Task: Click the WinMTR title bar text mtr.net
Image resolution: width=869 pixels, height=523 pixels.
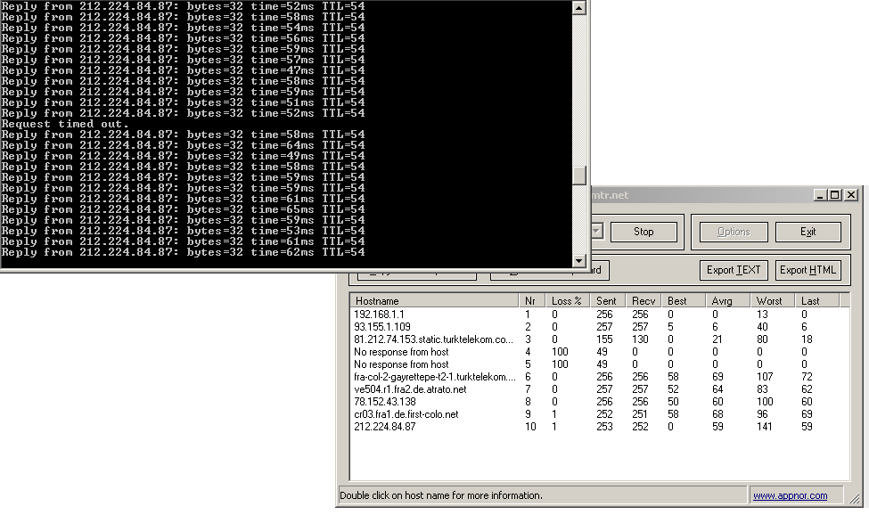Action: click(610, 195)
